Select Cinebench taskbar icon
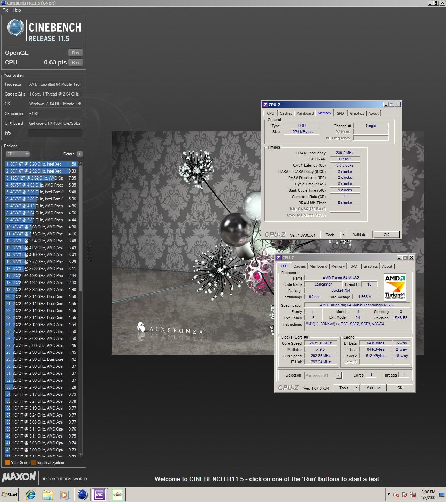 83,494
